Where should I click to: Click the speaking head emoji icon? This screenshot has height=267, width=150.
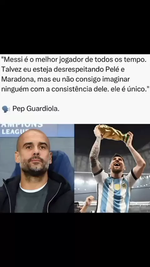[x=6, y=109]
